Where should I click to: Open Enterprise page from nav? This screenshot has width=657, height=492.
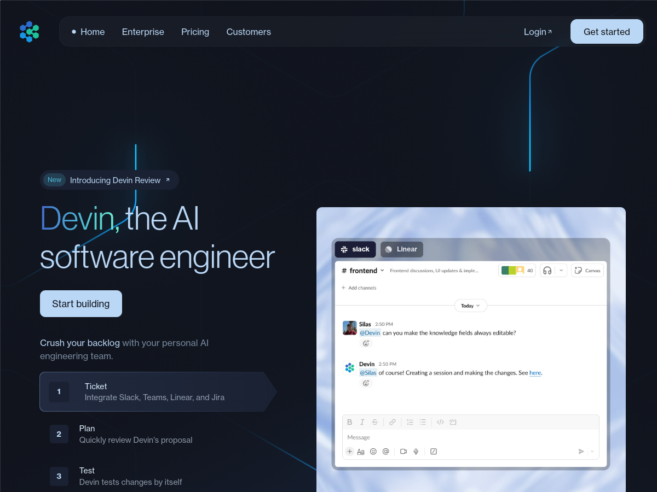pos(143,32)
